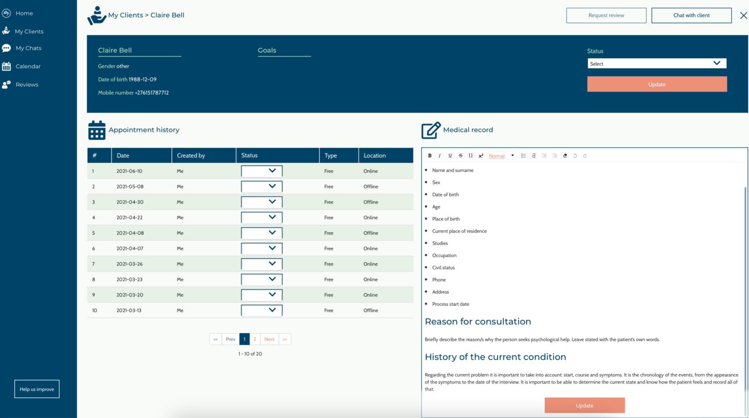Click the medical record vertical scrollbar

745,277
